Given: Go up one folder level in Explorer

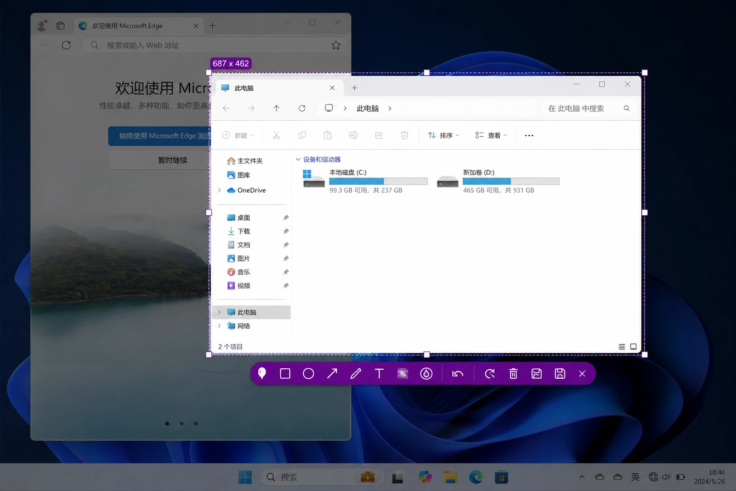Looking at the screenshot, I should [x=276, y=108].
